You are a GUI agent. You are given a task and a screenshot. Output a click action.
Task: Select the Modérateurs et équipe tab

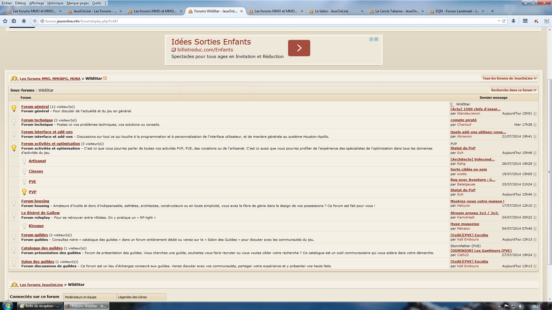click(x=90, y=297)
